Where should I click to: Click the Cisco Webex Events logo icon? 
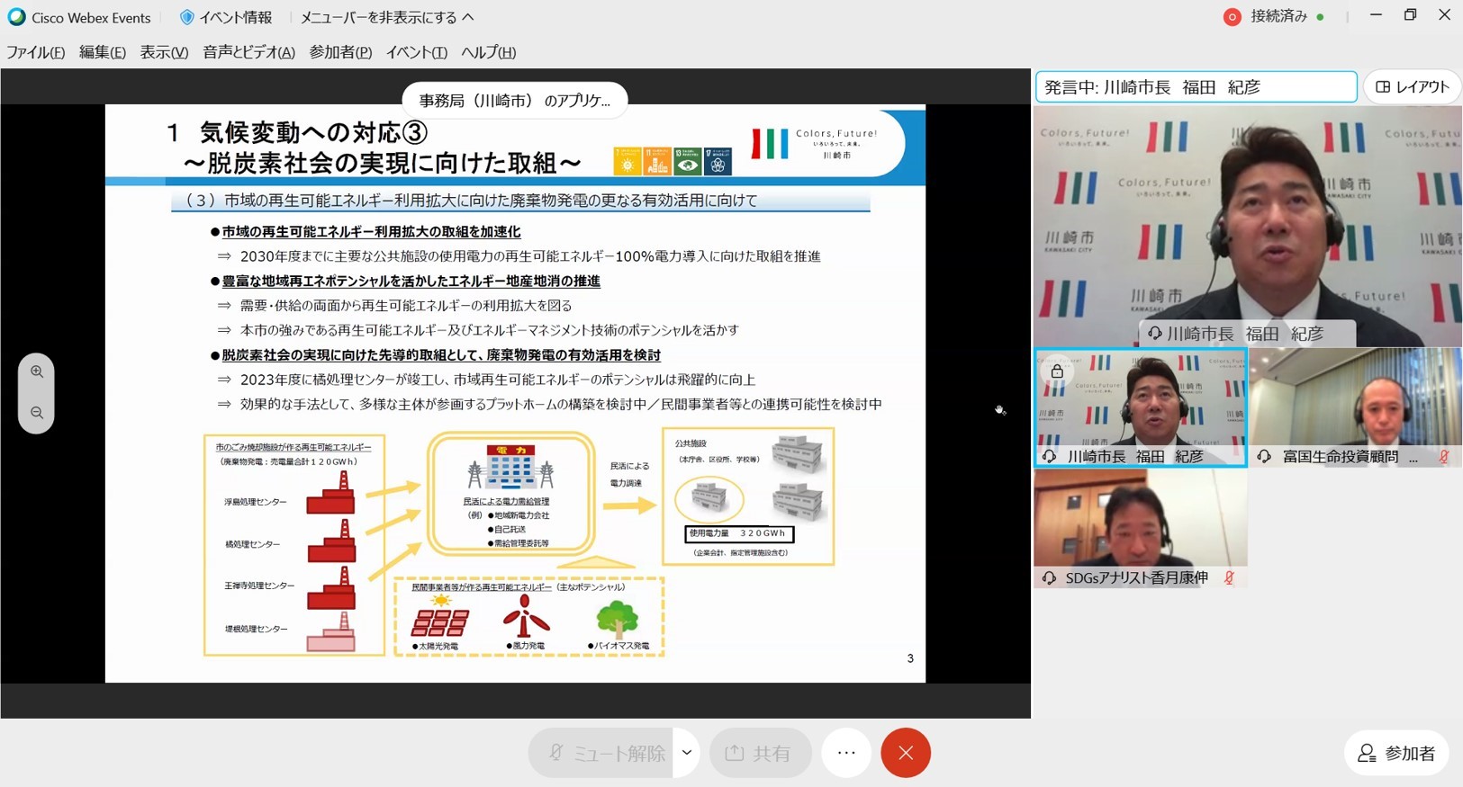16,17
